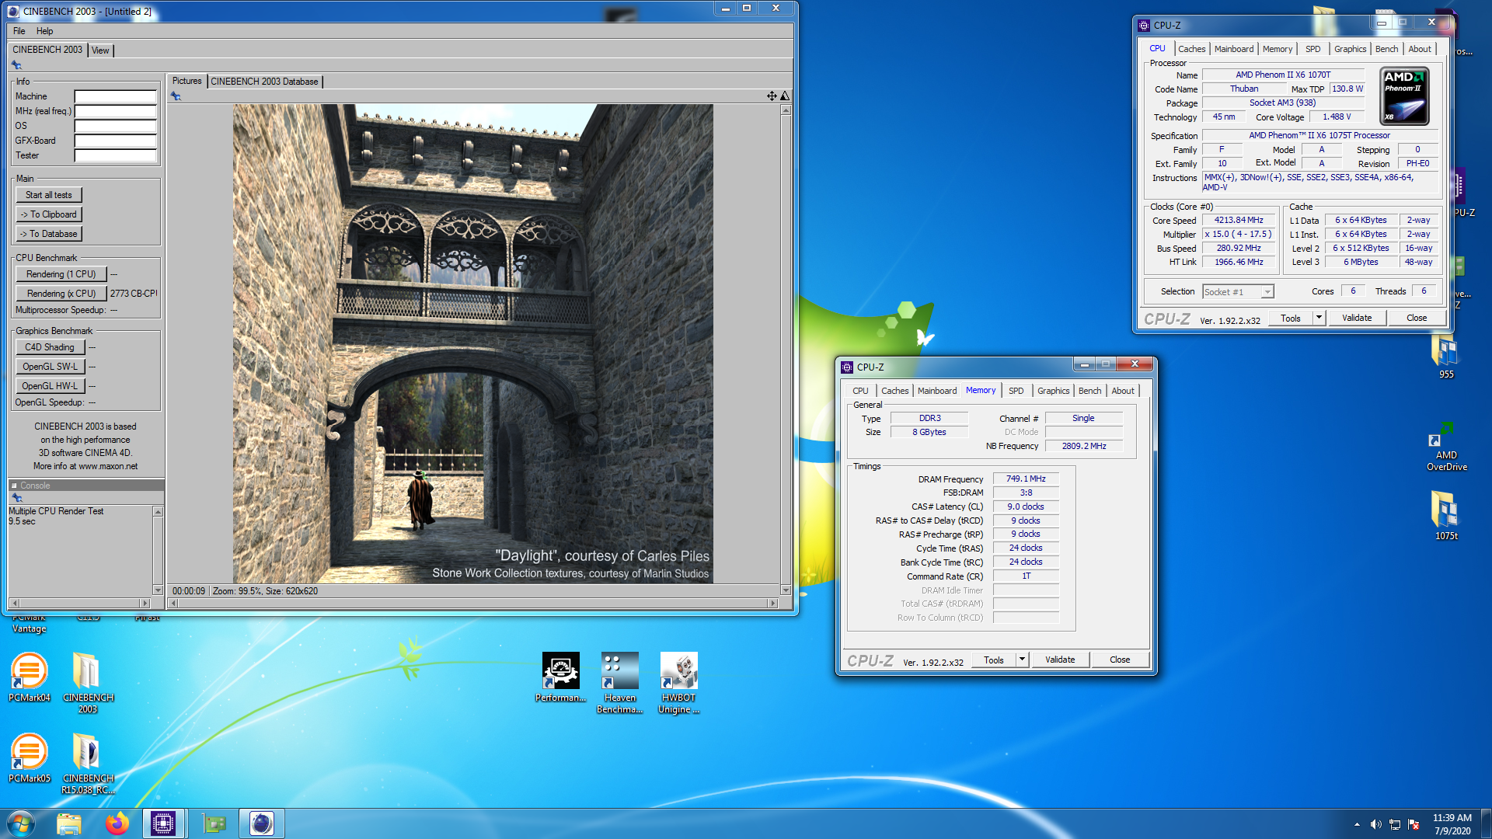
Task: Open the File menu in CINEBENCH
Action: pyautogui.click(x=19, y=31)
